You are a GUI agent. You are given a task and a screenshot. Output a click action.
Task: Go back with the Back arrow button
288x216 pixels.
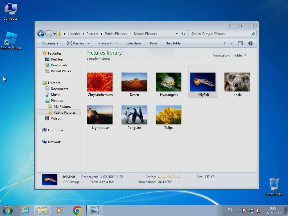(41, 34)
